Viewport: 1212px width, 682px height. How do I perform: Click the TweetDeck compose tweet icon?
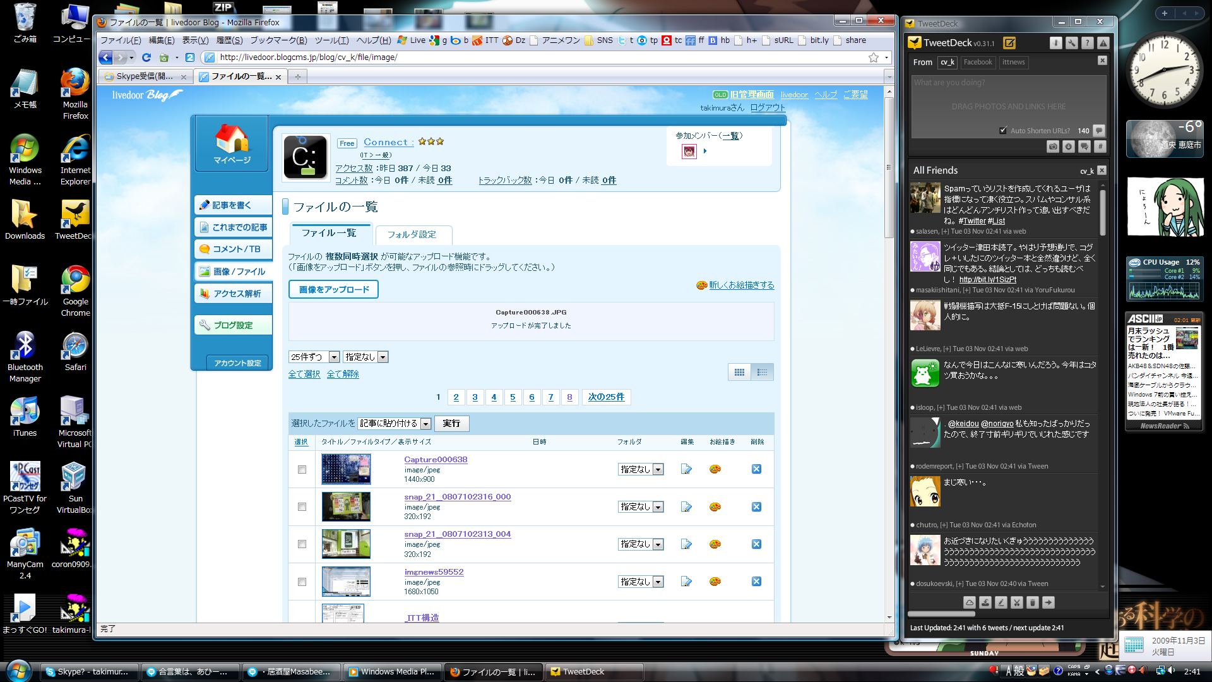point(1009,43)
